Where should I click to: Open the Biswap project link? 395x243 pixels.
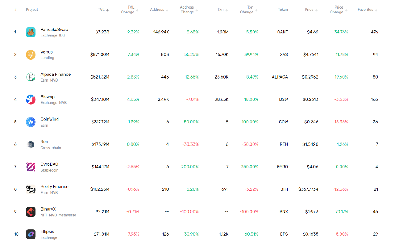click(48, 97)
